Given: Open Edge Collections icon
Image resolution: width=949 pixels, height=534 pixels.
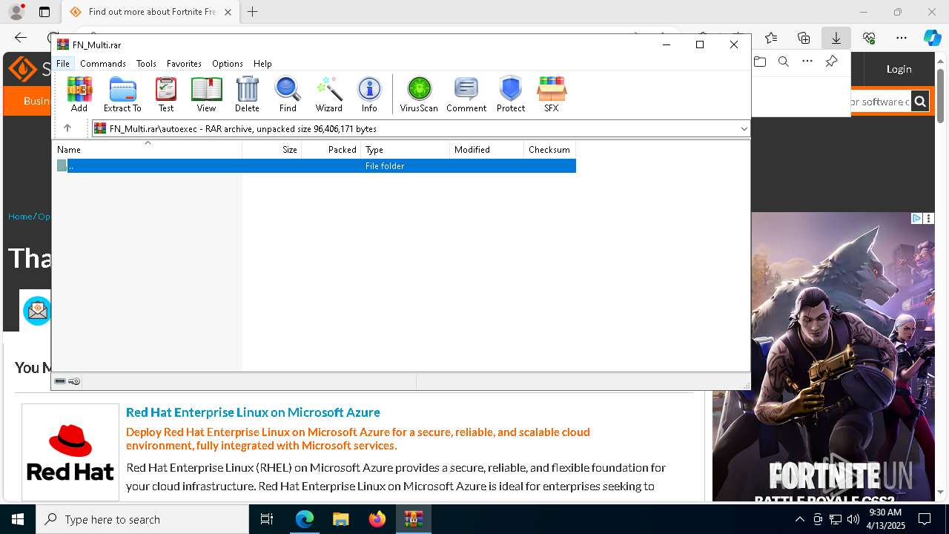Looking at the screenshot, I should (804, 38).
